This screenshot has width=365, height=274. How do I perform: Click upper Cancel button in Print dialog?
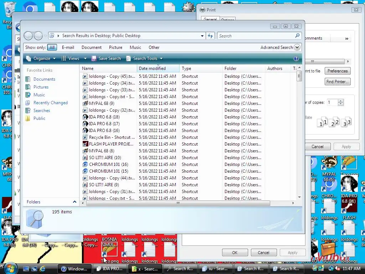[x=317, y=147]
